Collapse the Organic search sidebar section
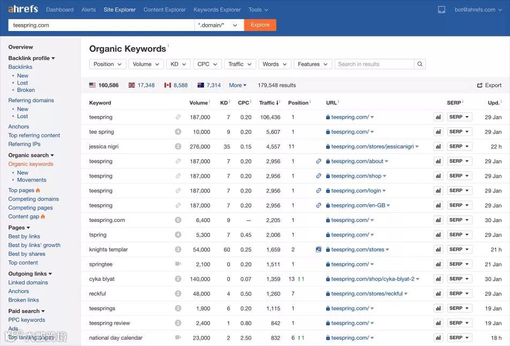 pyautogui.click(x=31, y=155)
